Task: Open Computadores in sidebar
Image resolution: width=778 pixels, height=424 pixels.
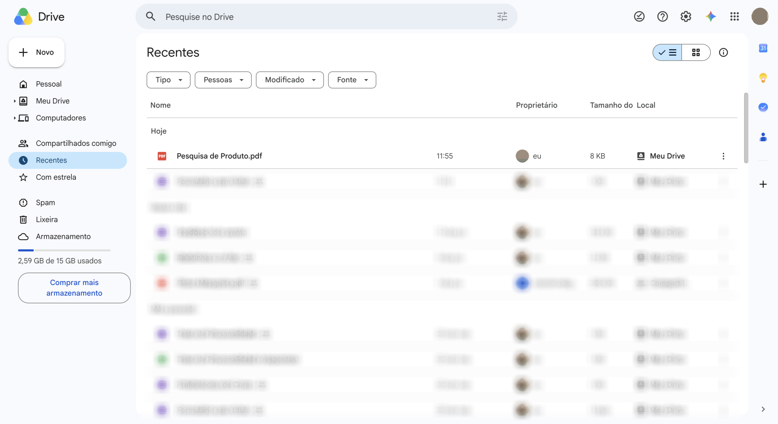Action: (x=67, y=118)
